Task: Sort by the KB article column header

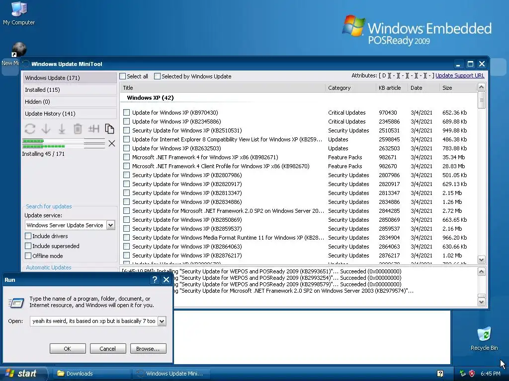Action: tap(392, 88)
